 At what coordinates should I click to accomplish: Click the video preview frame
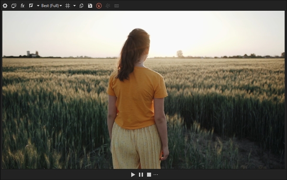pos(143,90)
